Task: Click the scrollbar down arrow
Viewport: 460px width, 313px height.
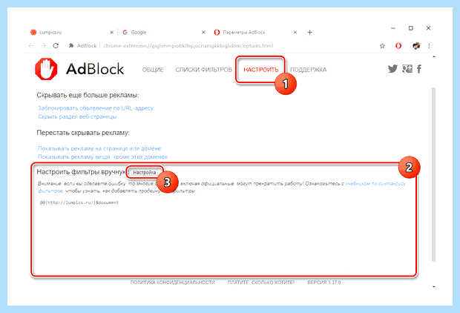Action: [434, 286]
